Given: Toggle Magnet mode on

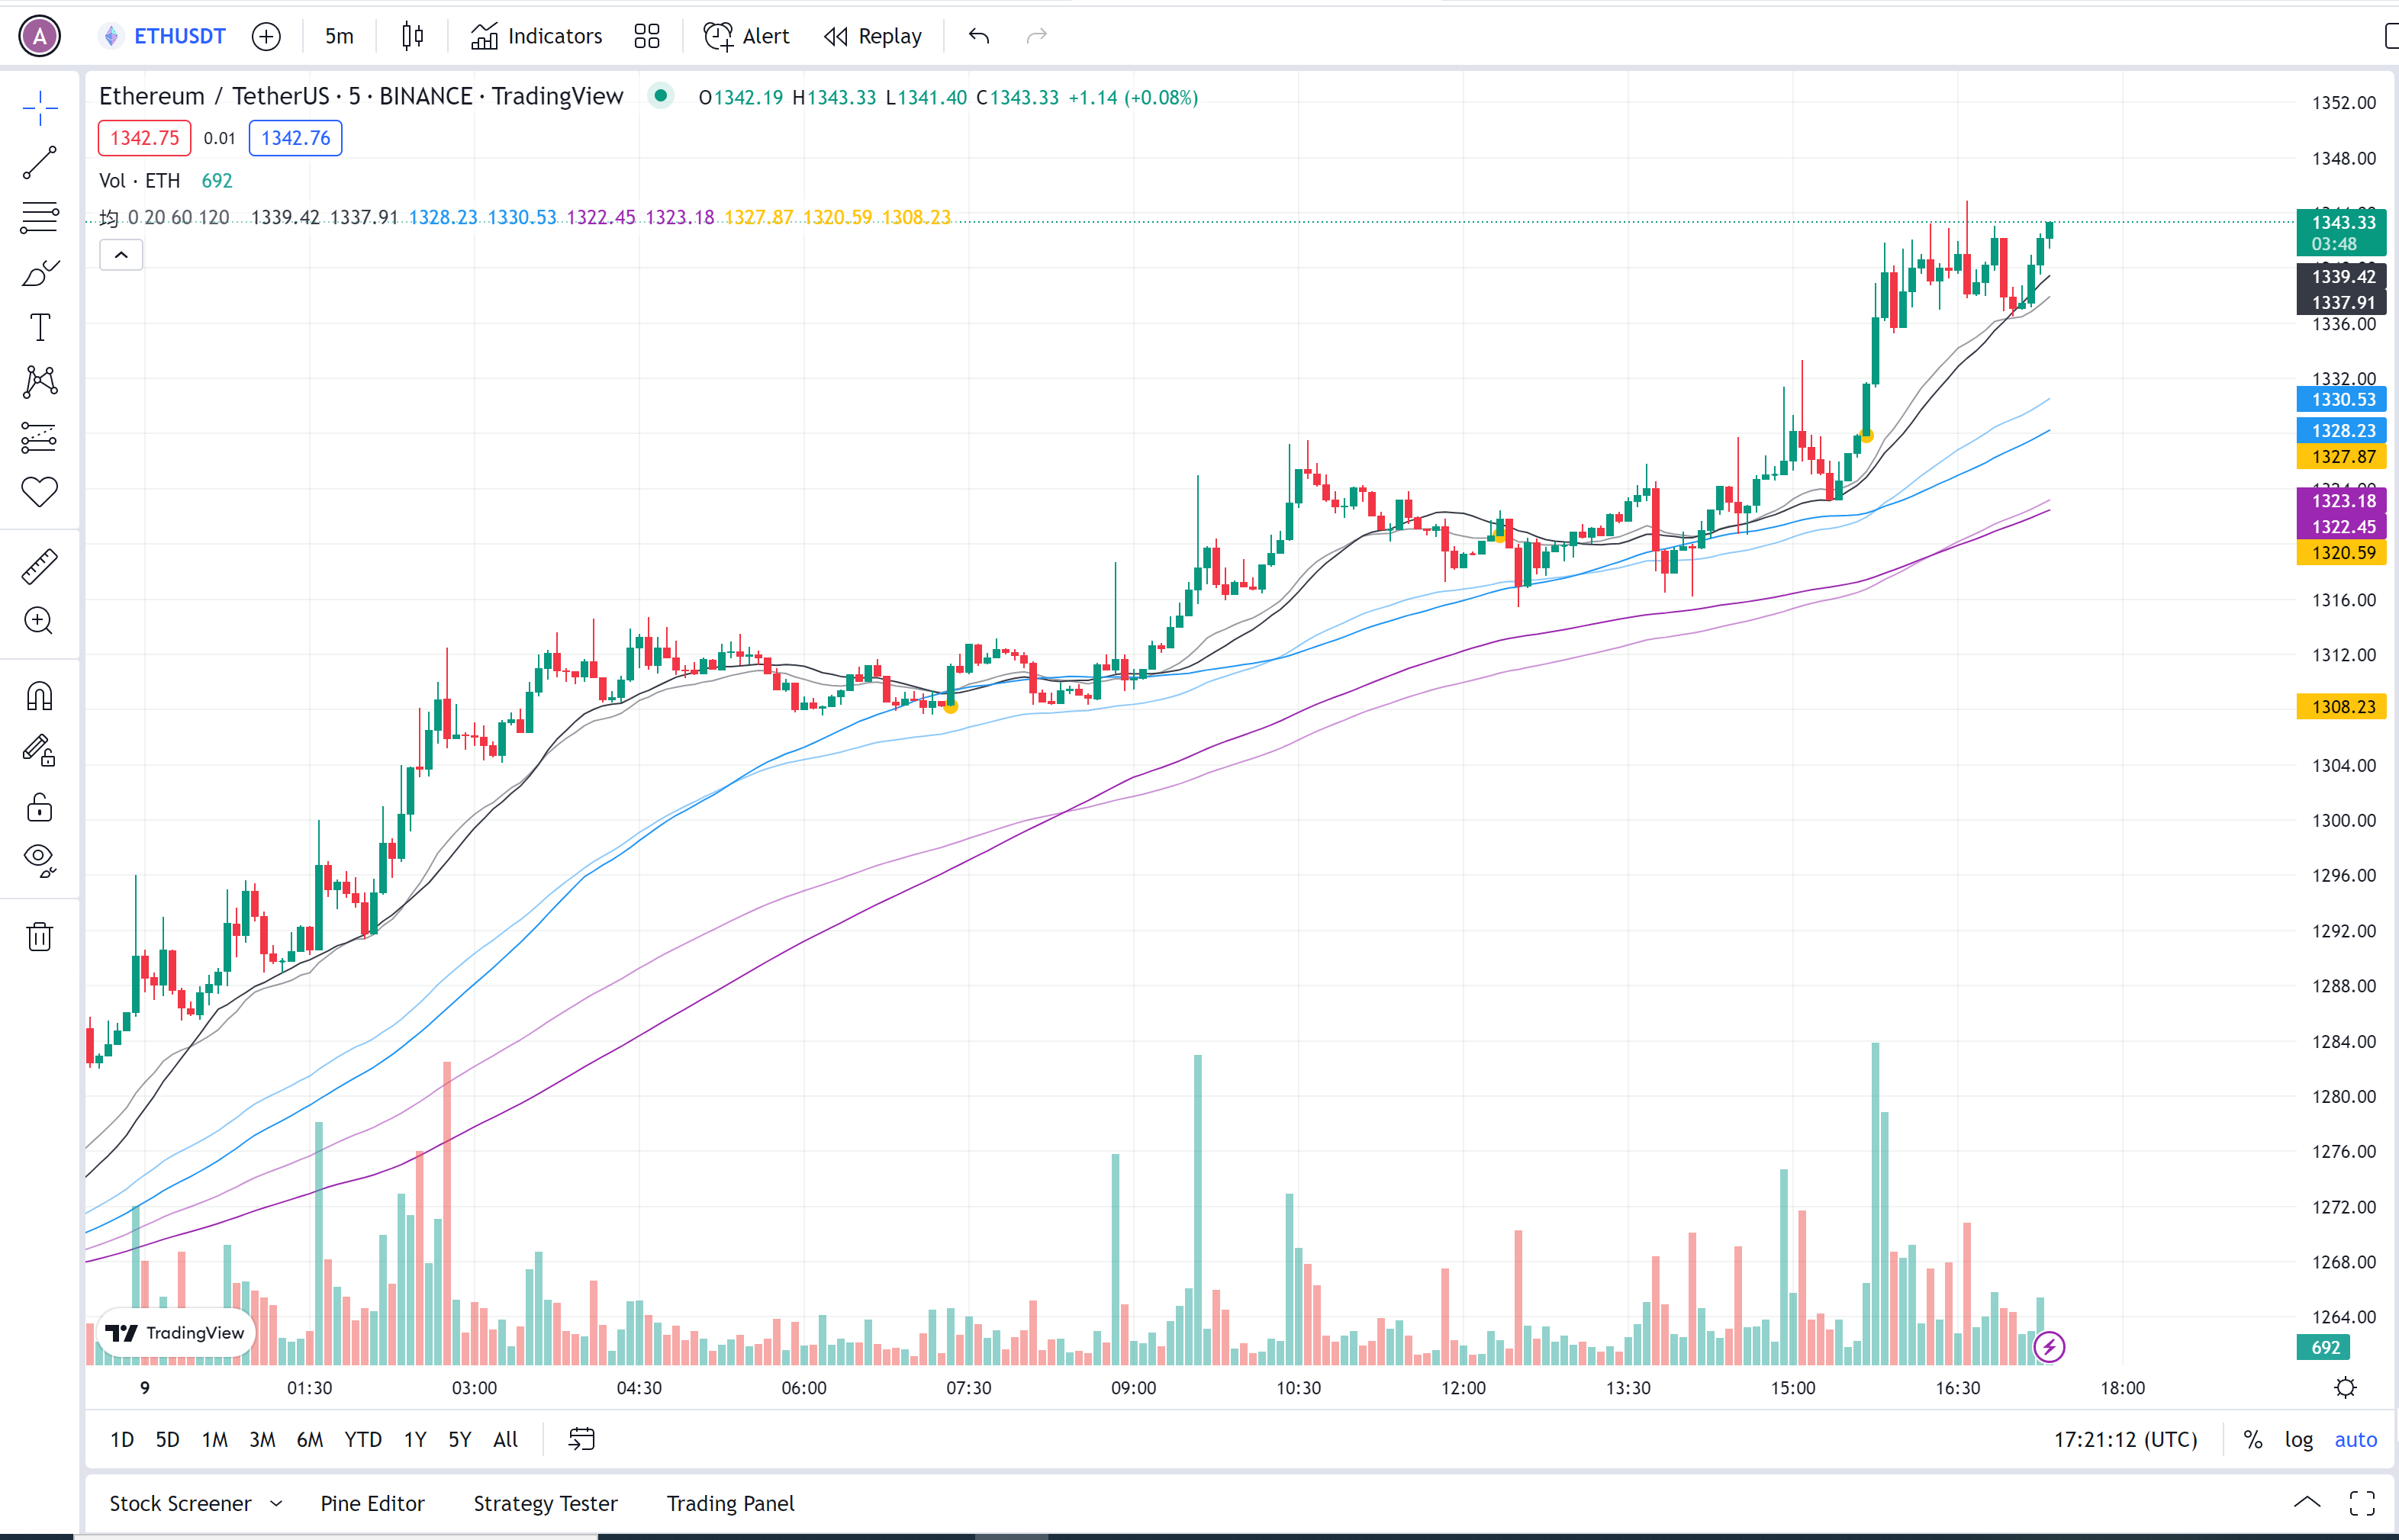Looking at the screenshot, I should click(40, 696).
